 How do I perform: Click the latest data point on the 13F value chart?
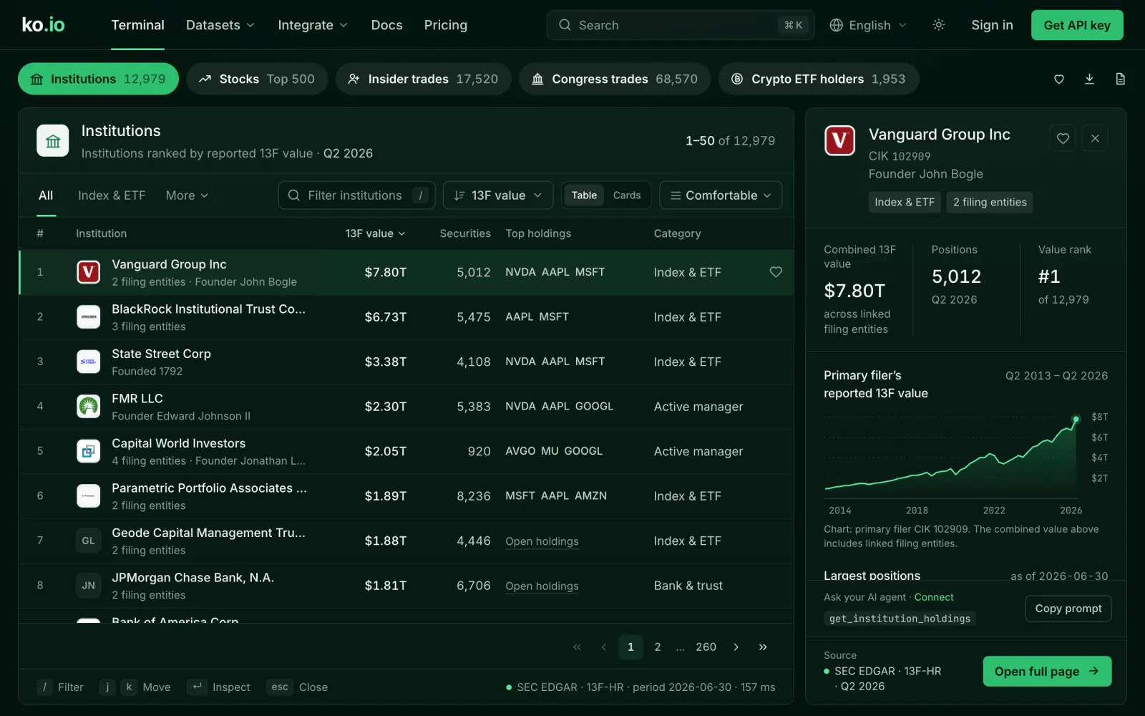click(x=1076, y=419)
